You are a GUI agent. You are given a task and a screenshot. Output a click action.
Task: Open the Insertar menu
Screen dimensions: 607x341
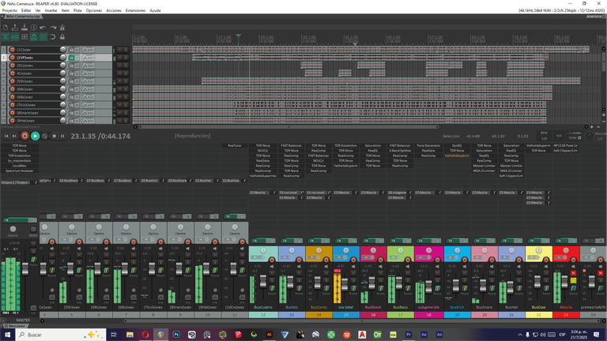pyautogui.click(x=51, y=10)
